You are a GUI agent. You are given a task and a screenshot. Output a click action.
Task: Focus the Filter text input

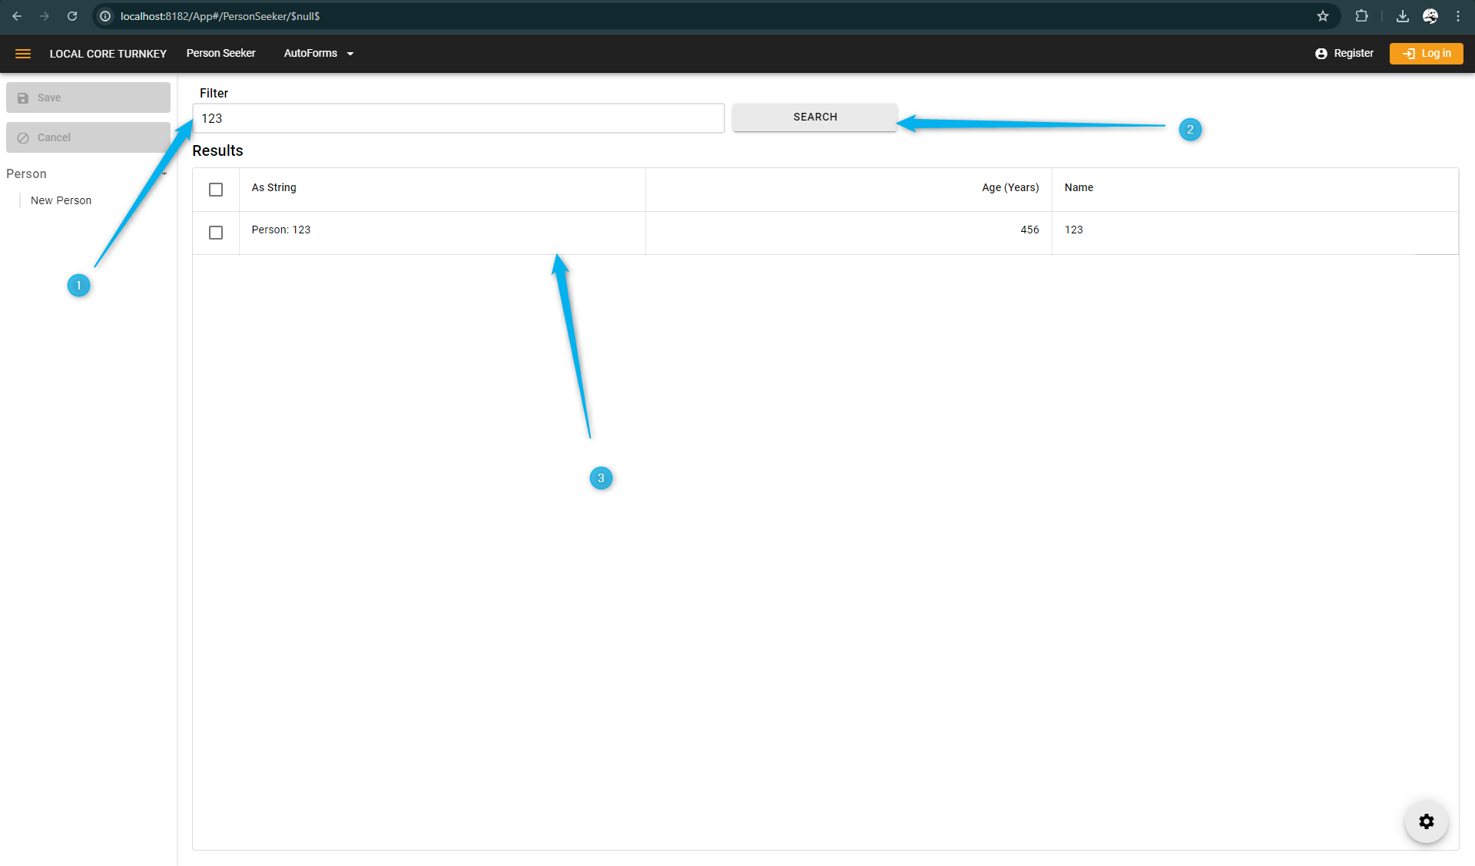pyautogui.click(x=458, y=119)
